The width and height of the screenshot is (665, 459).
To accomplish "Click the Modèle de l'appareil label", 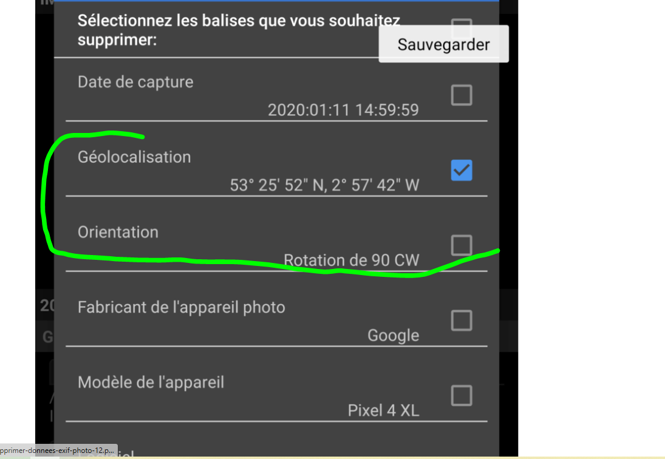I will [x=151, y=382].
